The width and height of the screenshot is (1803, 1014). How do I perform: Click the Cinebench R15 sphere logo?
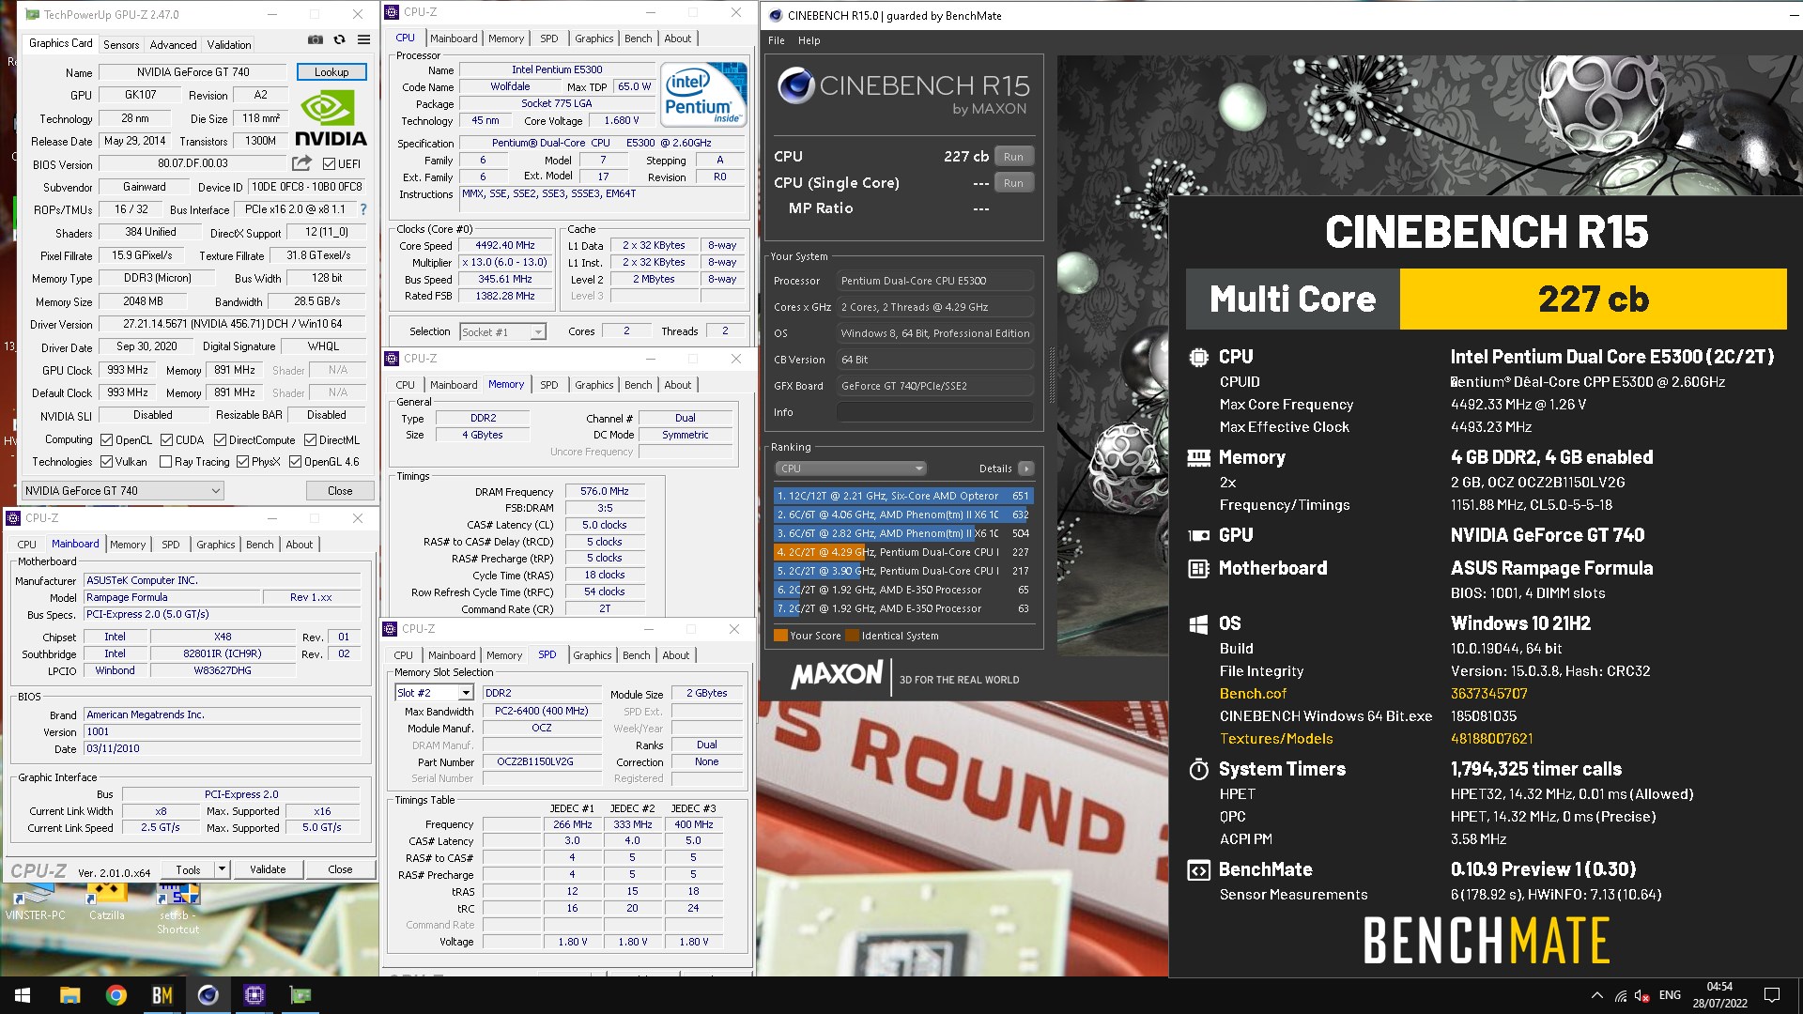(x=795, y=85)
